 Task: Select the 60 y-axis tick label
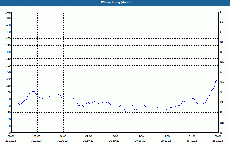click(9, 119)
